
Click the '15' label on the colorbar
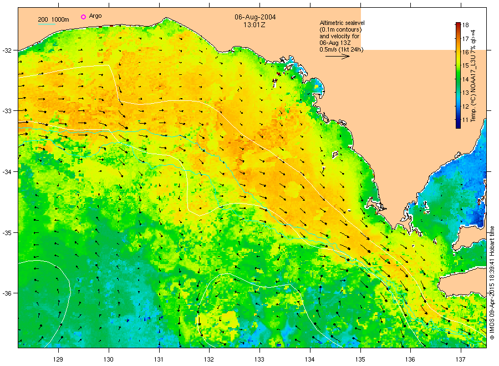[x=465, y=66]
